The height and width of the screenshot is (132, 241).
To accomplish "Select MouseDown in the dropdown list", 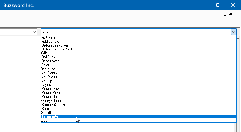I will click(139, 89).
